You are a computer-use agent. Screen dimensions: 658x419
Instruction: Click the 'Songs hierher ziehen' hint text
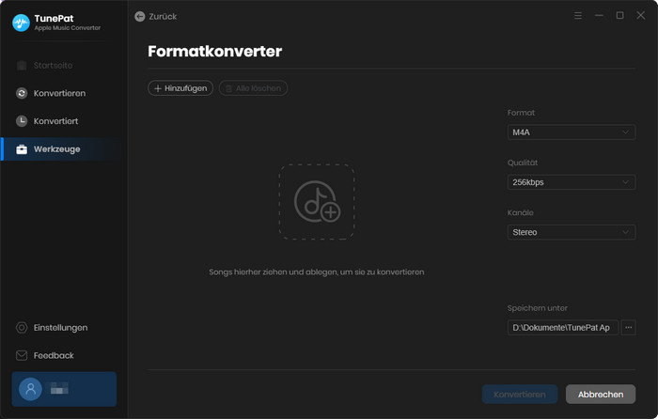click(317, 272)
